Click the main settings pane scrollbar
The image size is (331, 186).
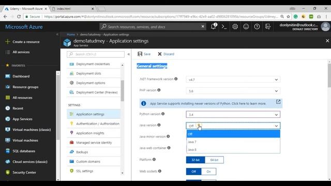coord(329,75)
